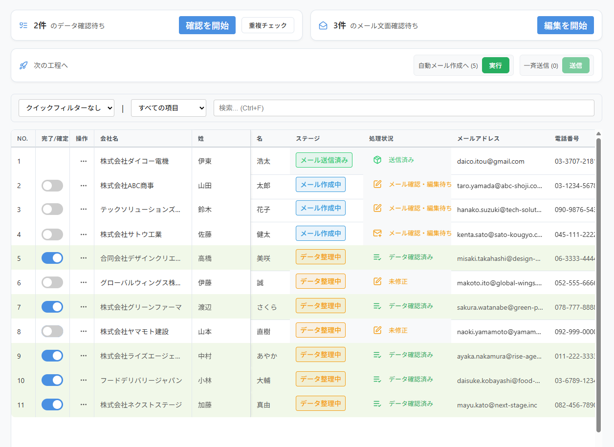Screen dimensions: 614x447
Task: Open the クイックフィルターなし dropdown
Action: click(66, 108)
